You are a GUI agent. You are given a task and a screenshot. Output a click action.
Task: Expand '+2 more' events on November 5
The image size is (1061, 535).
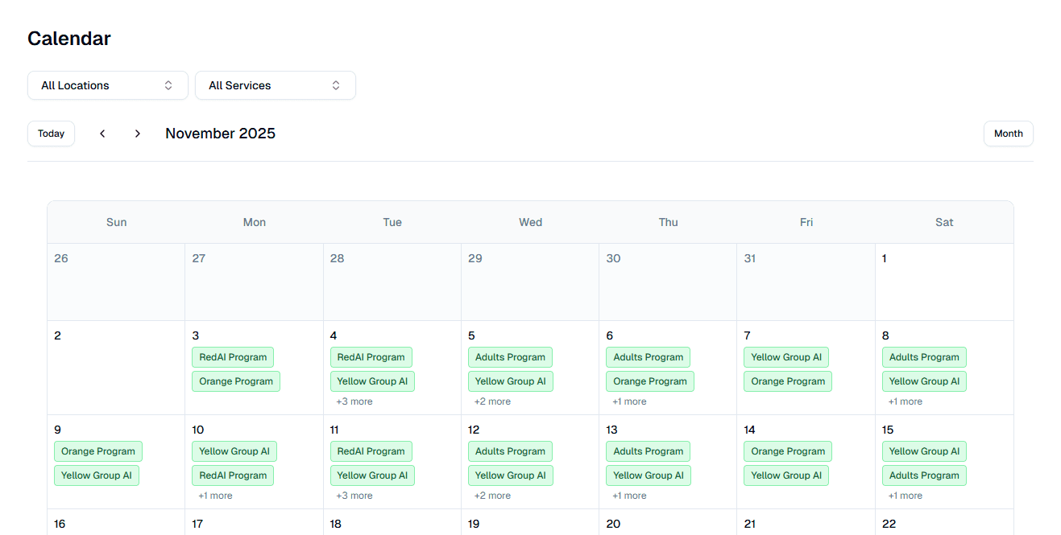click(492, 401)
